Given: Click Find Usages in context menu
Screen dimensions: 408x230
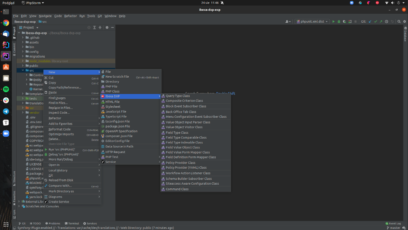Looking at the screenshot, I should coord(72,98).
